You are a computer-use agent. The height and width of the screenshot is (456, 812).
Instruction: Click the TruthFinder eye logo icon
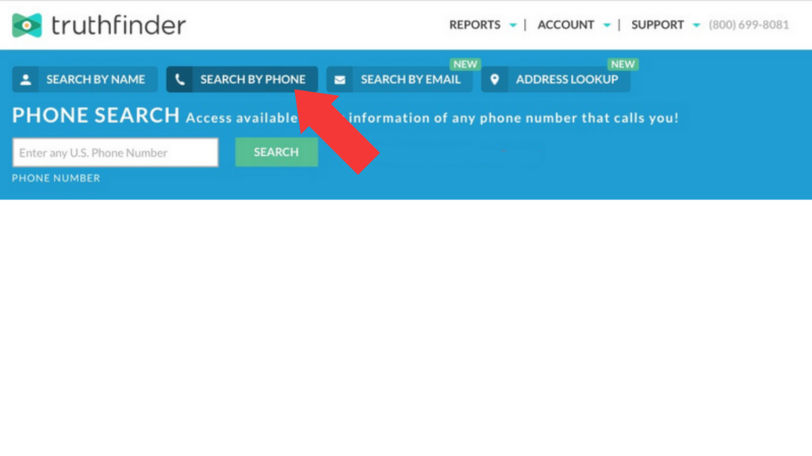coord(27,25)
